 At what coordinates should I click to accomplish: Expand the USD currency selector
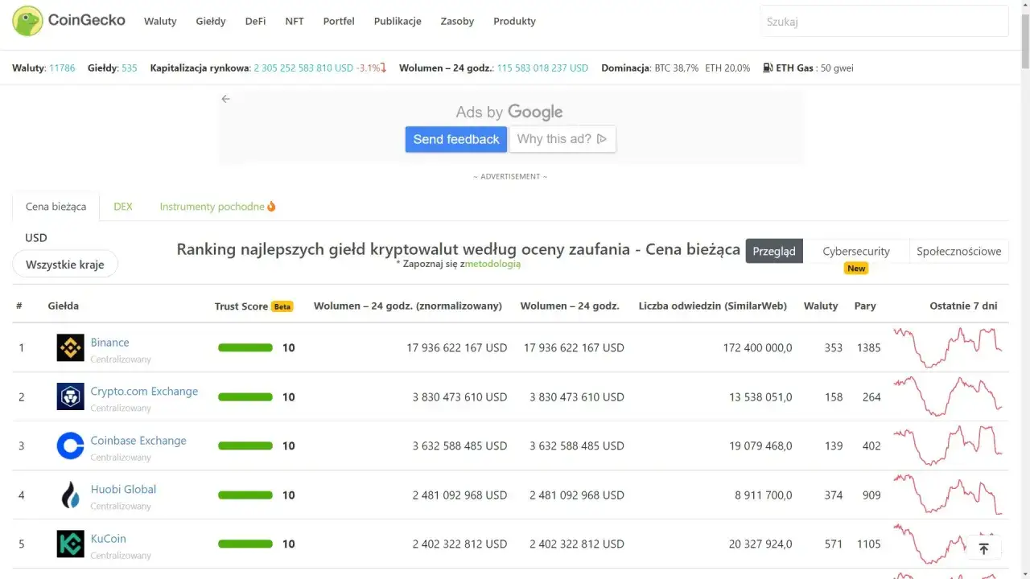[x=36, y=238]
